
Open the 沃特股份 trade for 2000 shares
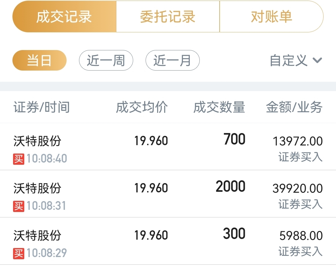[x=37, y=188]
